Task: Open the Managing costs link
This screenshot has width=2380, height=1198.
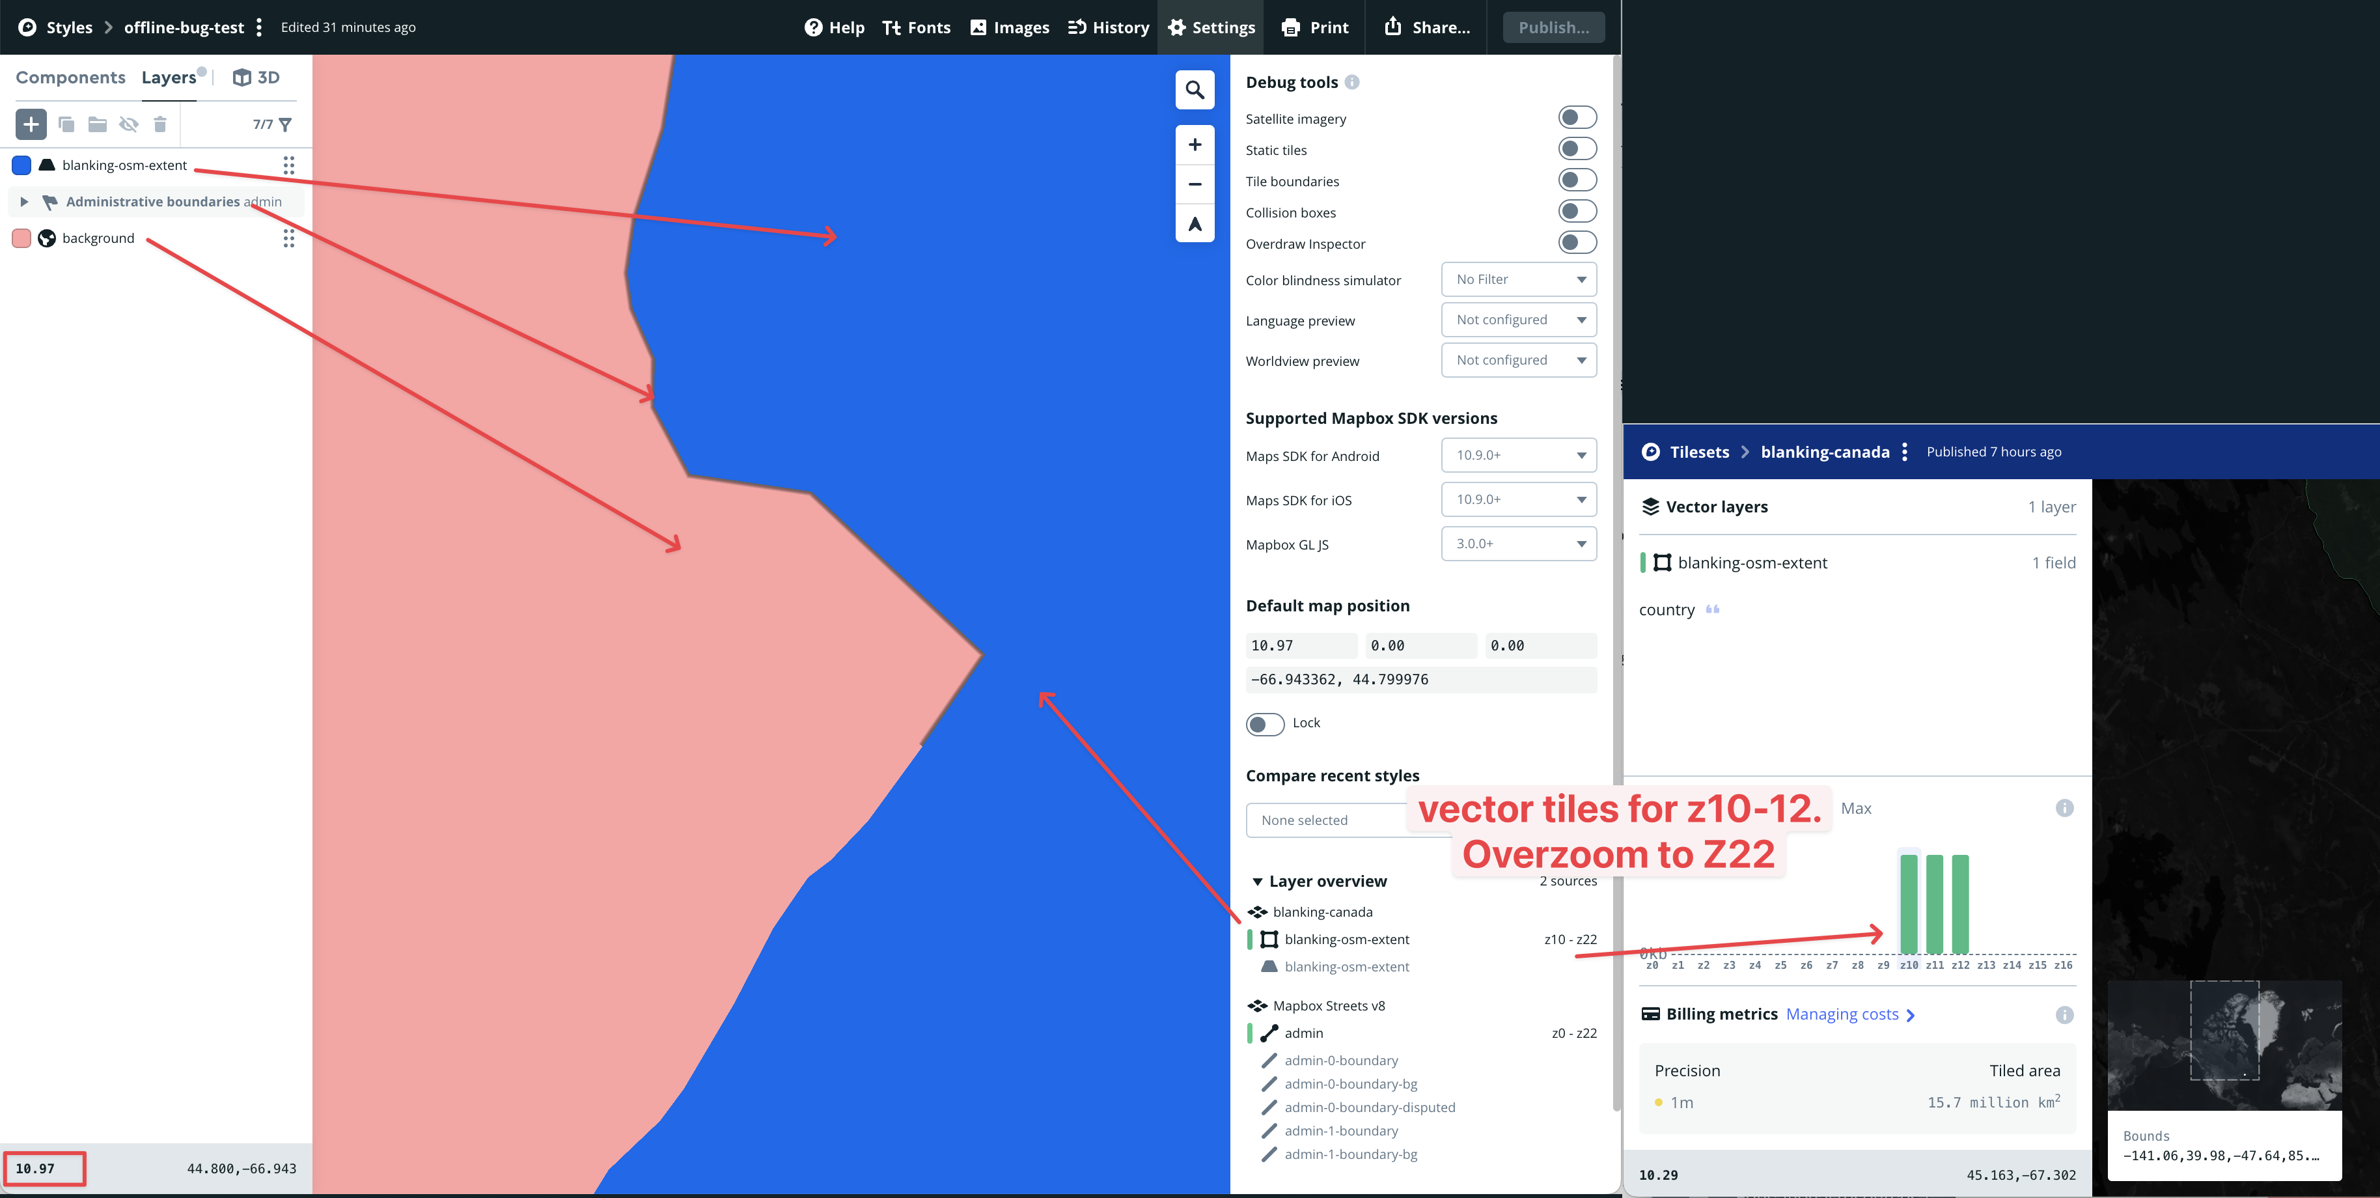Action: pos(1843,1014)
